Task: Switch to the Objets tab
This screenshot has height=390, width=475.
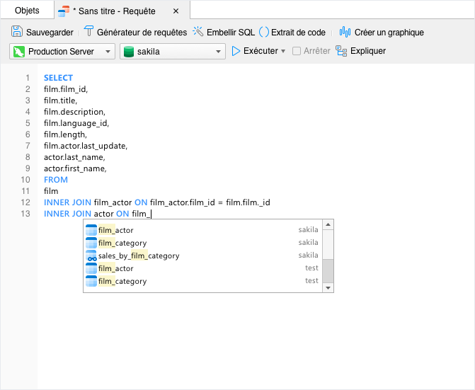Action: coord(27,11)
